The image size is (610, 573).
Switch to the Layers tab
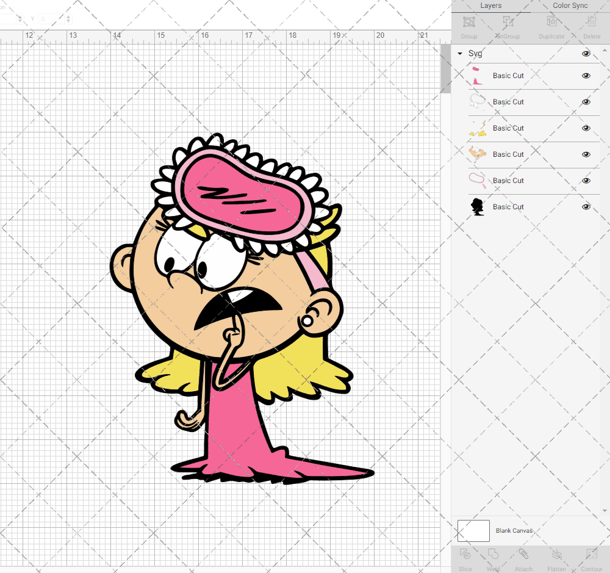490,6
